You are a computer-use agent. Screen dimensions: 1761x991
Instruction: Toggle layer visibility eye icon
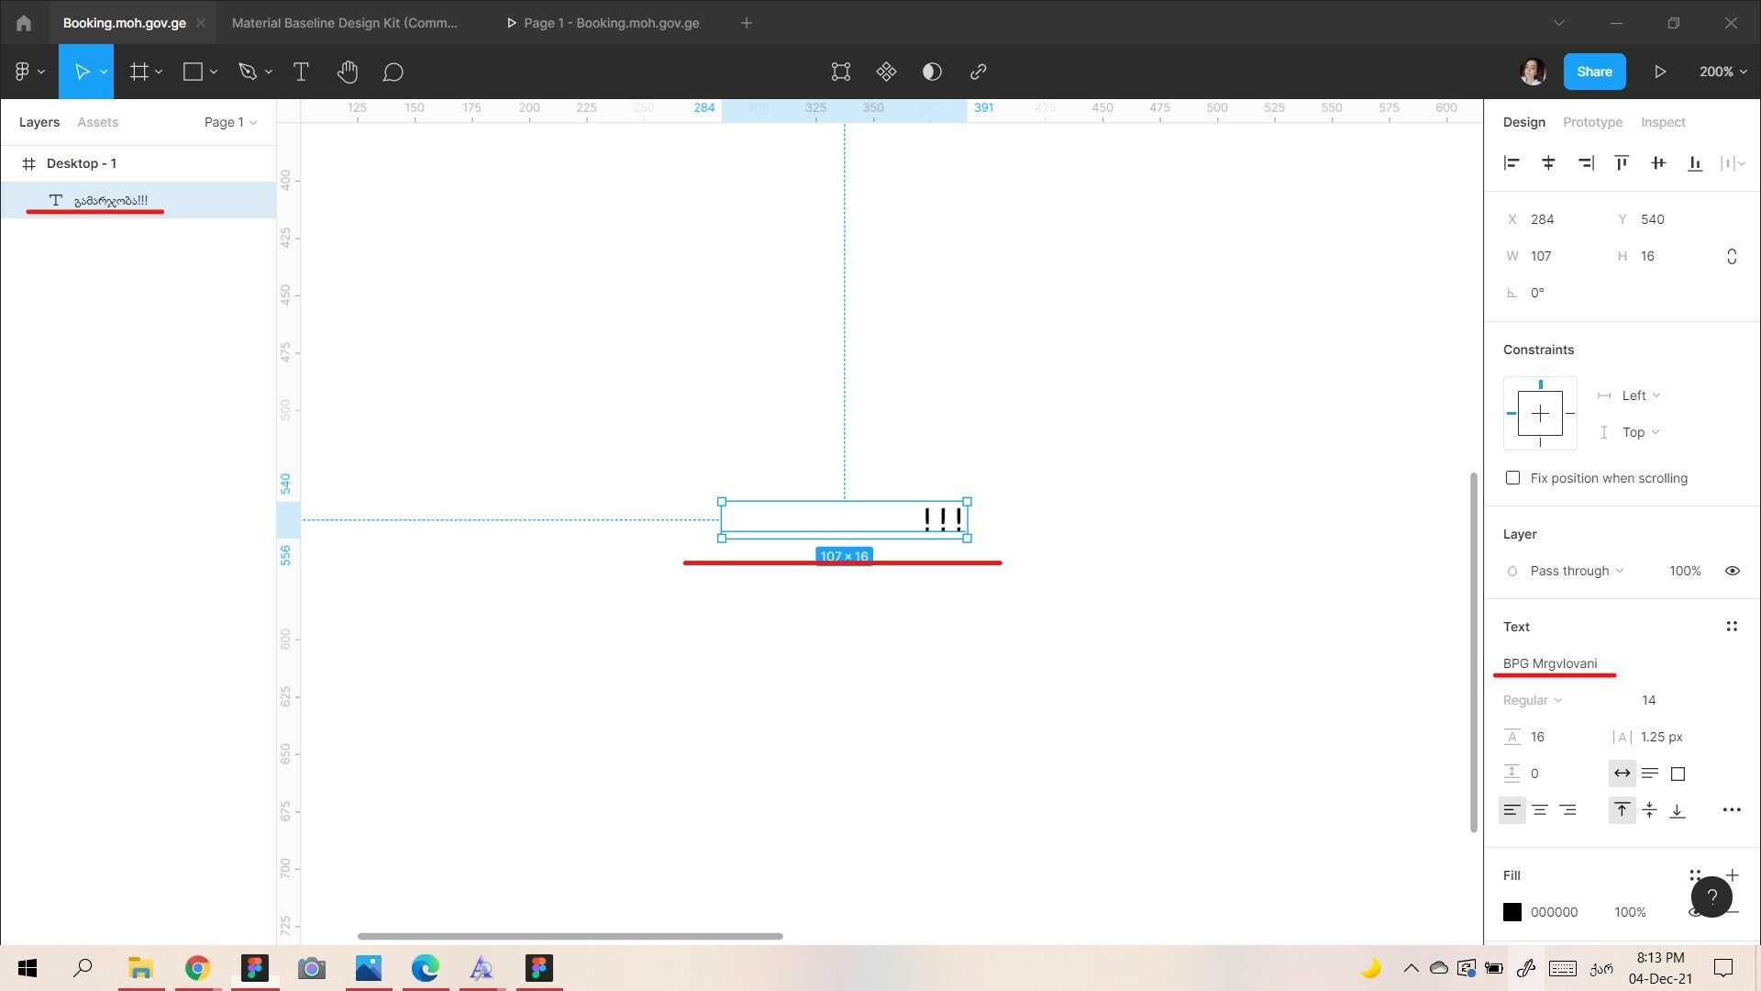(1734, 570)
